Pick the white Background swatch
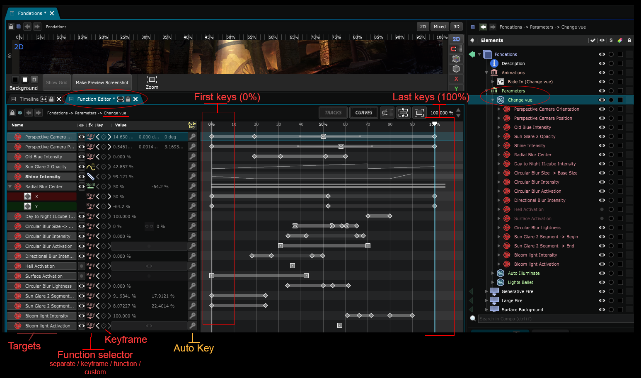Screen dimensions: 641x378 tap(25, 80)
